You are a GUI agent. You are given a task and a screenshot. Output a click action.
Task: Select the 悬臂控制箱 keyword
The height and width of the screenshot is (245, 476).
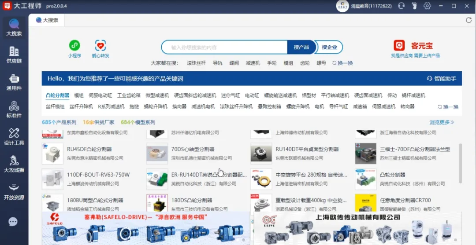(269, 106)
